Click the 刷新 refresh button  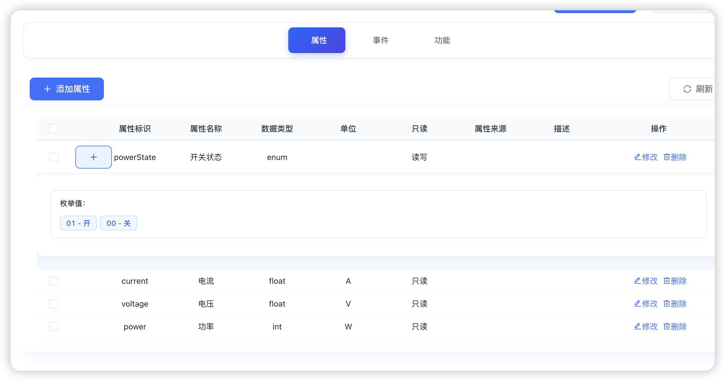[x=701, y=89]
